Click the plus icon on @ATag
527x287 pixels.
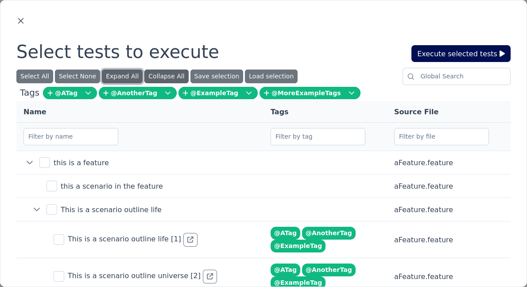(50, 93)
